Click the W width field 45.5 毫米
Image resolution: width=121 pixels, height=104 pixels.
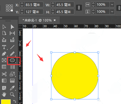tap(65, 5)
